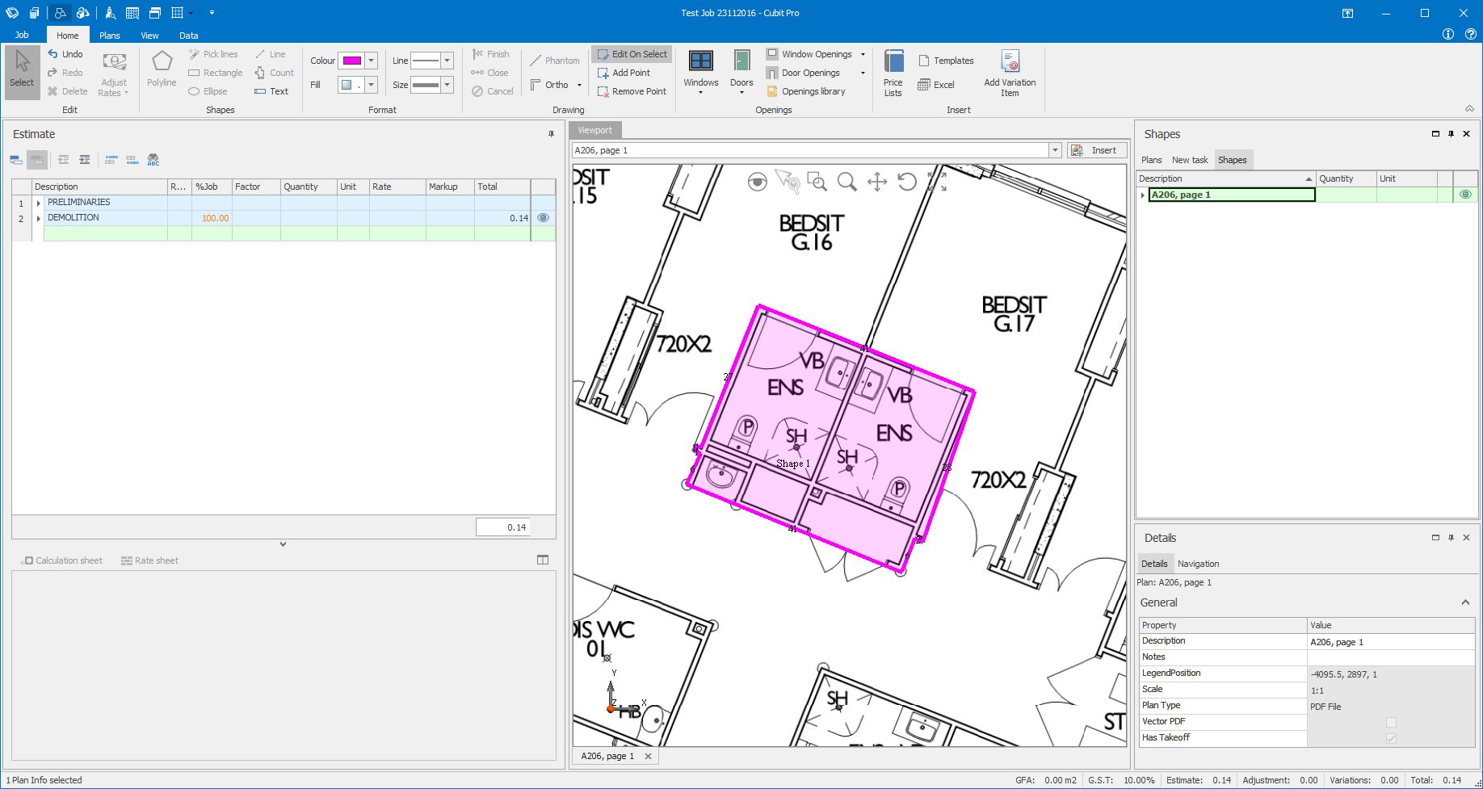Select the Polyline shape tool
The height and width of the screenshot is (789, 1483).
pyautogui.click(x=162, y=69)
